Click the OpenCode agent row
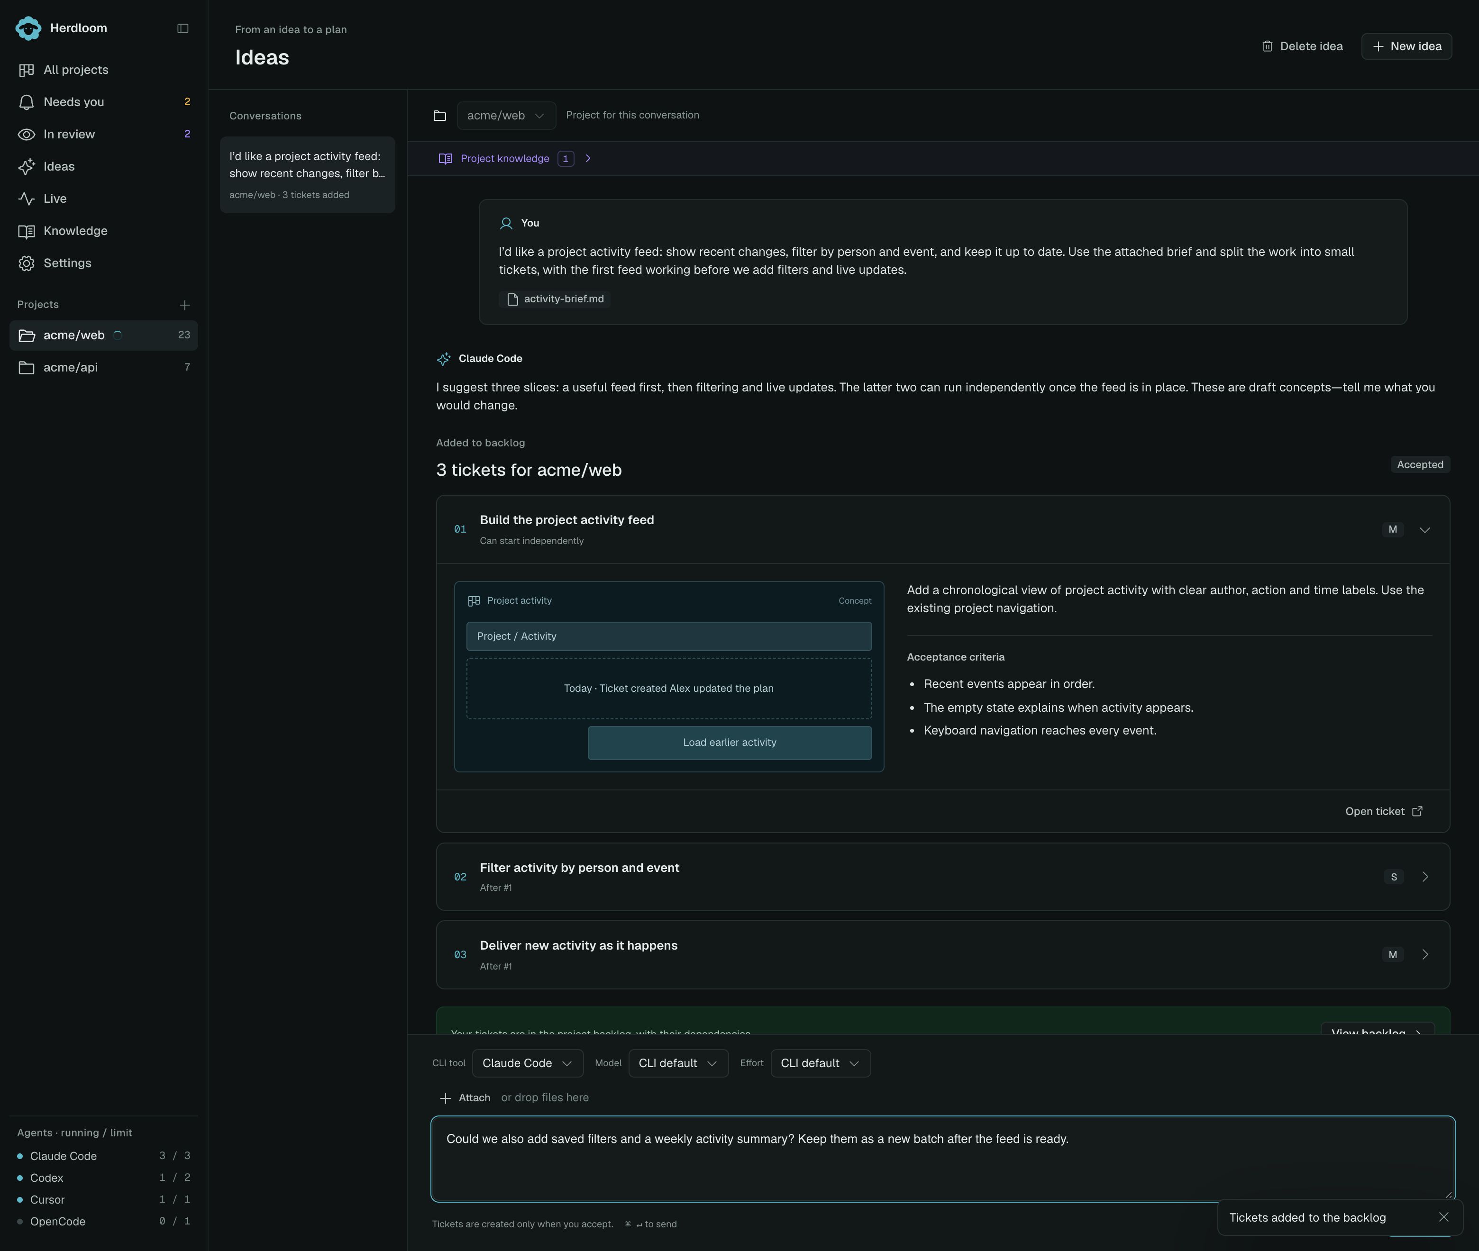This screenshot has height=1251, width=1479. (103, 1222)
